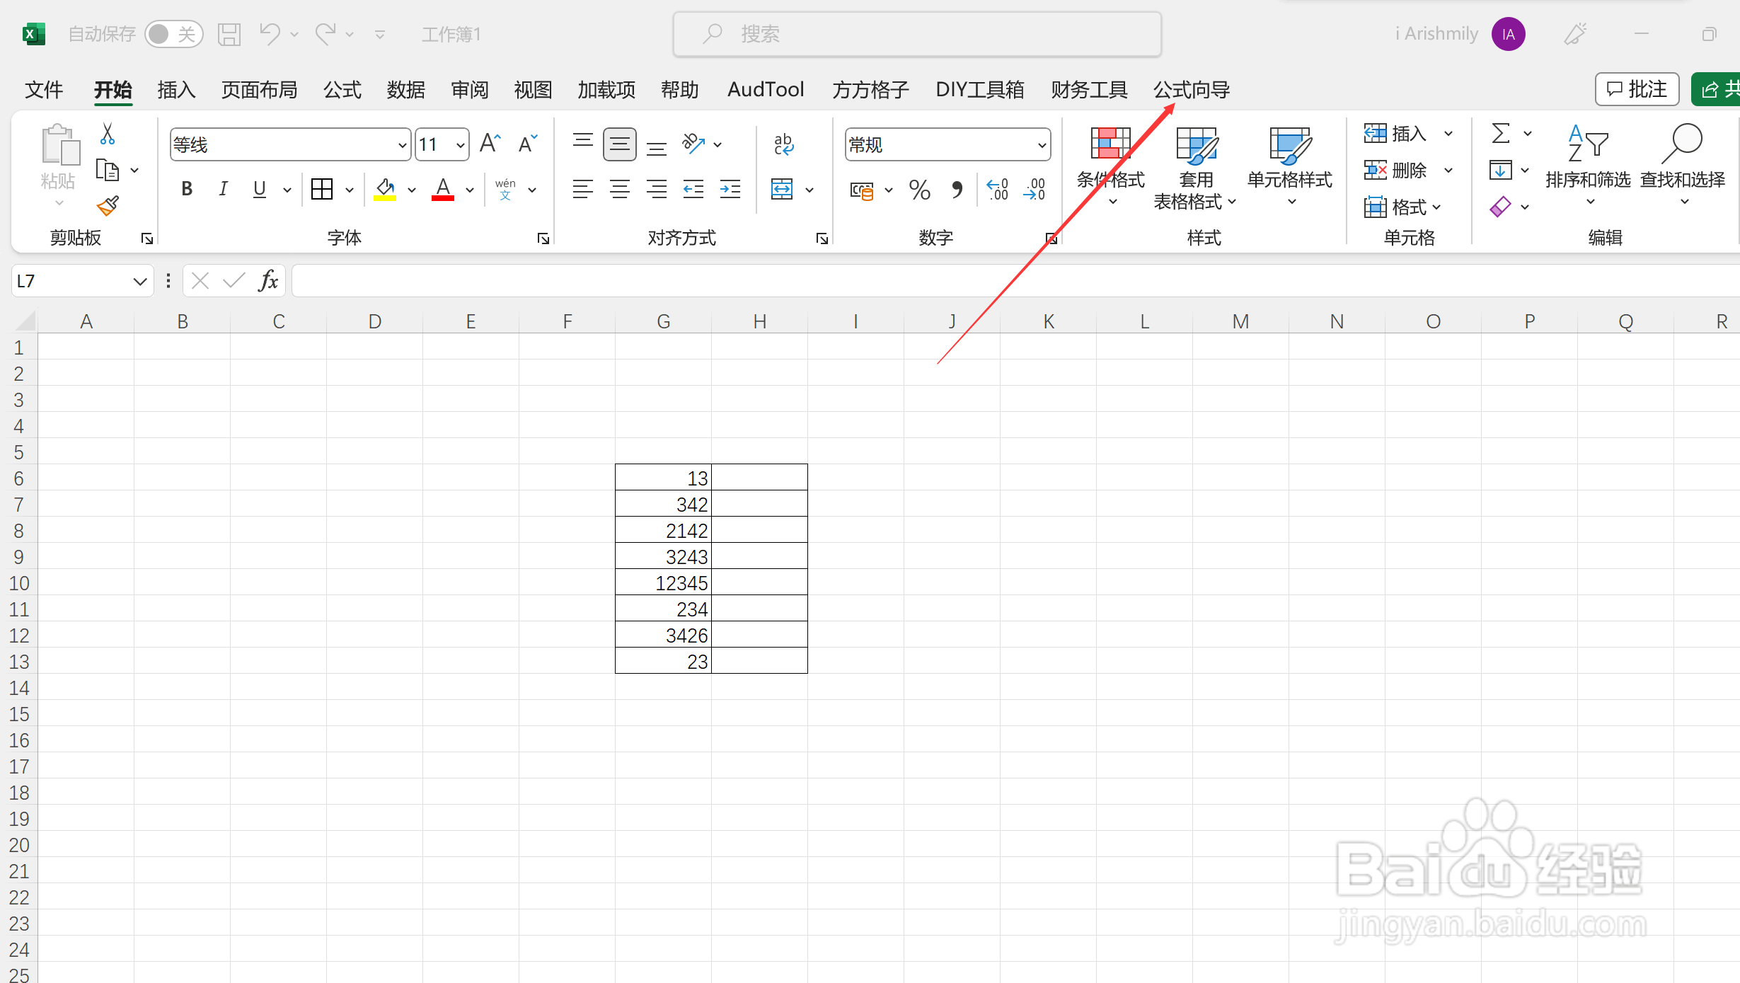Click Increase Font Size icon
The image size is (1740, 983).
tap(490, 144)
